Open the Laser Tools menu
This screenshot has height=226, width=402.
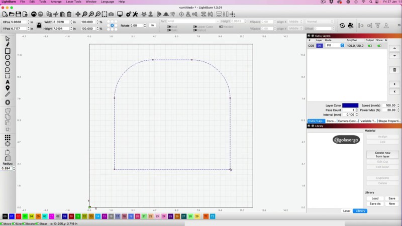[x=73, y=2]
